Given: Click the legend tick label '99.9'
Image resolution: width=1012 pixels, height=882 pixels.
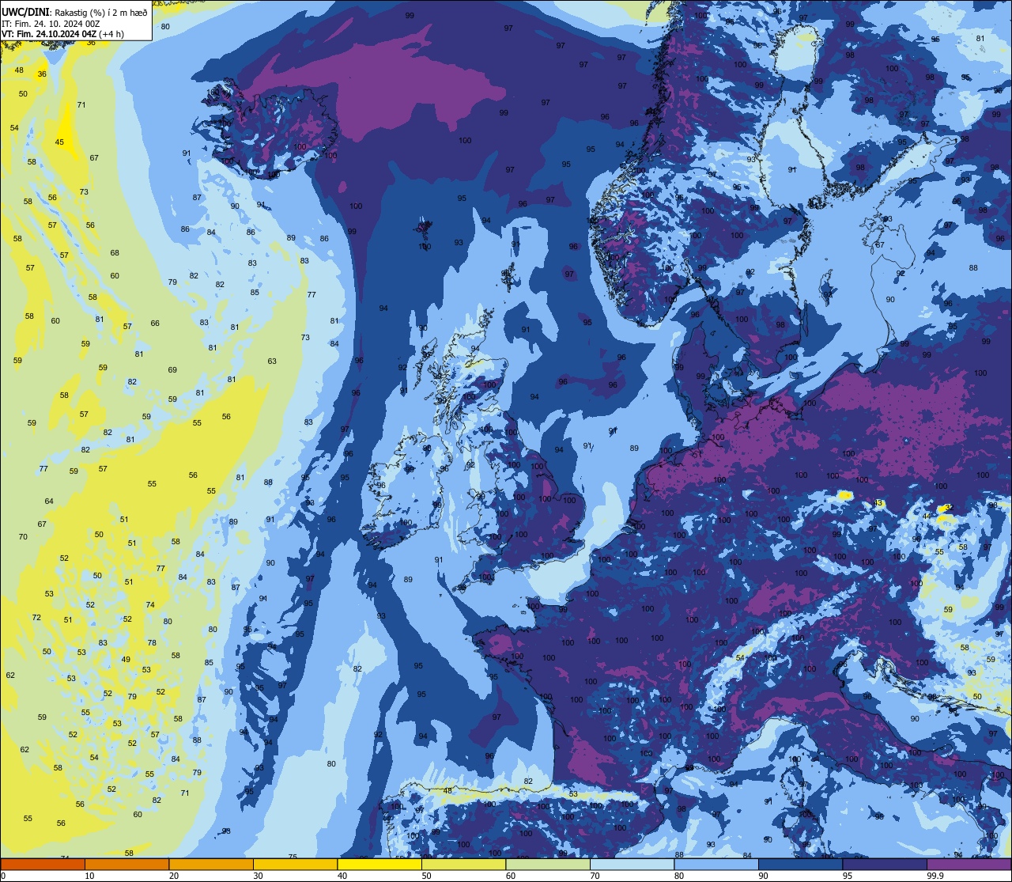Looking at the screenshot, I should pyautogui.click(x=936, y=876).
